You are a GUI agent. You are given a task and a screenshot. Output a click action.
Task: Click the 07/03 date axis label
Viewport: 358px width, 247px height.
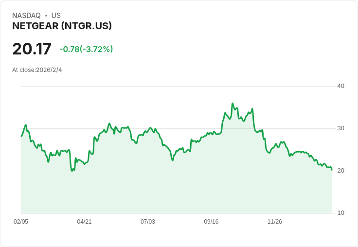tap(148, 221)
